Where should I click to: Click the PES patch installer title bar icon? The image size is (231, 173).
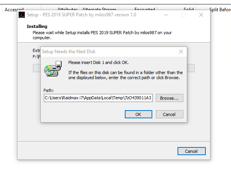click(x=22, y=15)
